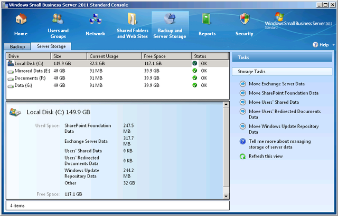Viewport: 338px width, 216px height.
Task: Click green OK status icon for Documents (F:)
Action: 195,78
